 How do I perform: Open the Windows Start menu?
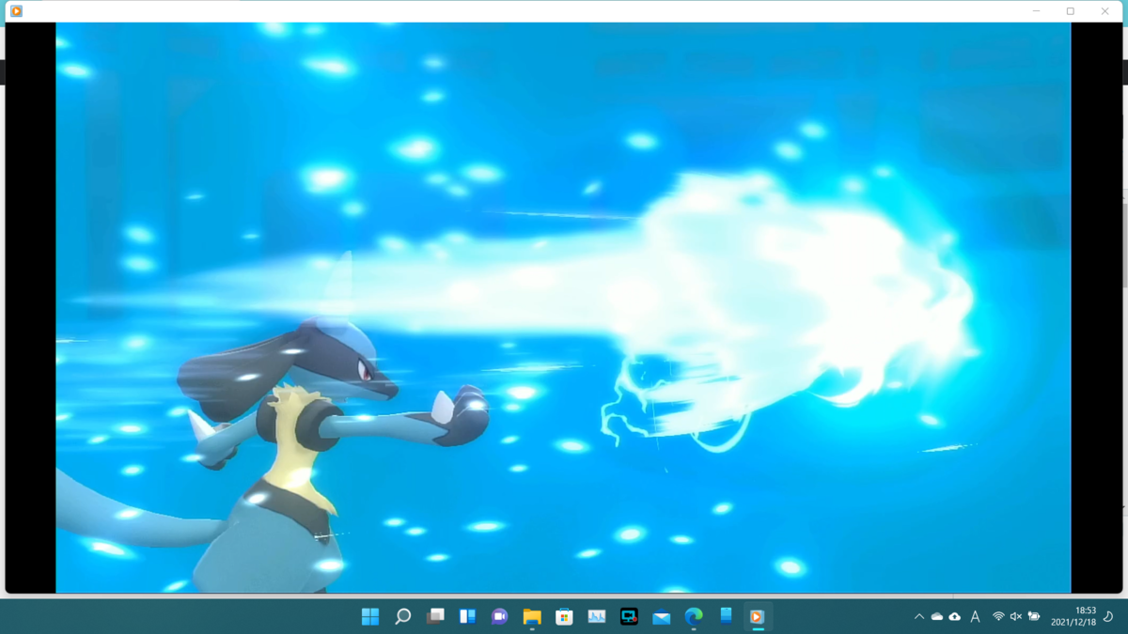point(370,616)
